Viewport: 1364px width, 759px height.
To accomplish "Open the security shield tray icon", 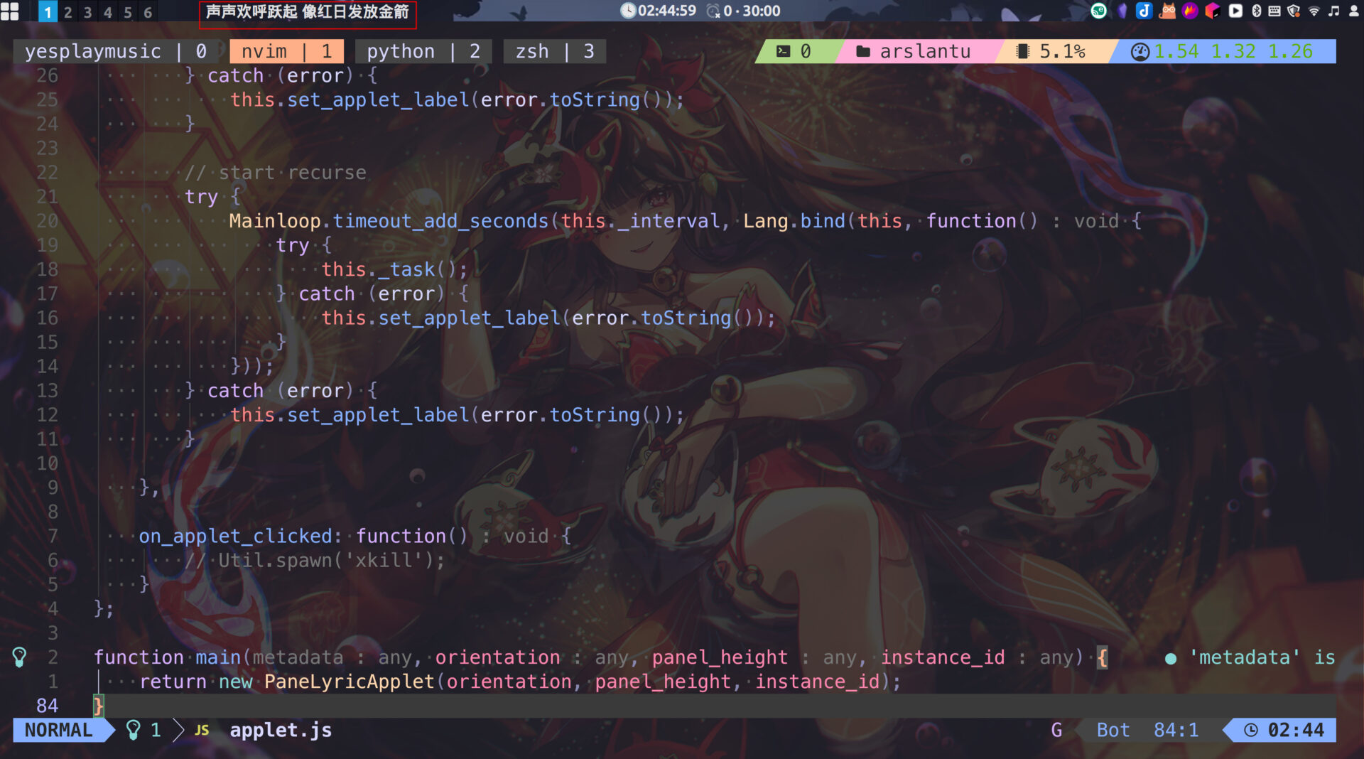I will [1294, 11].
